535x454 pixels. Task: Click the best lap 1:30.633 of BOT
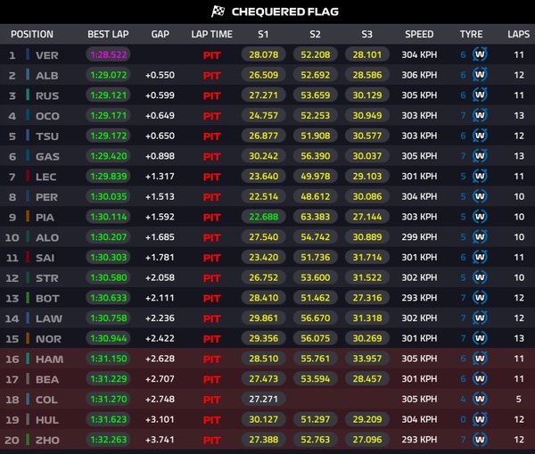tap(108, 298)
